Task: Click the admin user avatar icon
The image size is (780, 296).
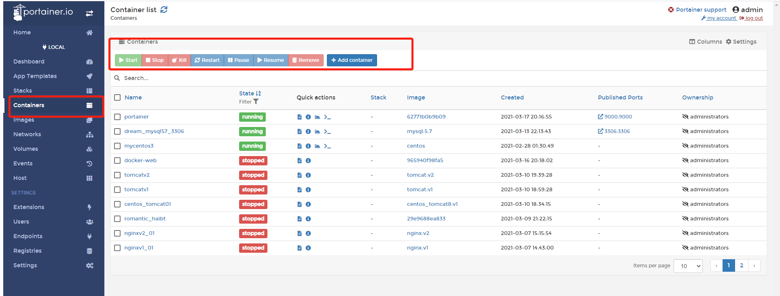Action: (x=736, y=10)
